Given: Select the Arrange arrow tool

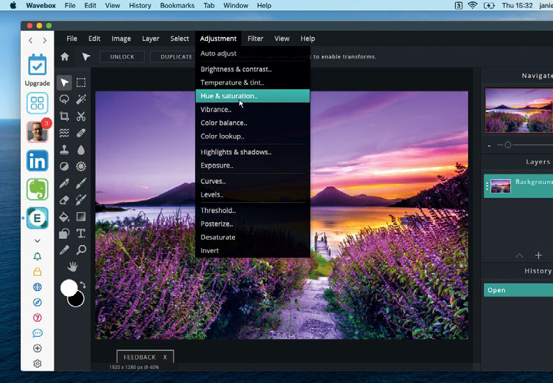Looking at the screenshot, I should point(64,83).
